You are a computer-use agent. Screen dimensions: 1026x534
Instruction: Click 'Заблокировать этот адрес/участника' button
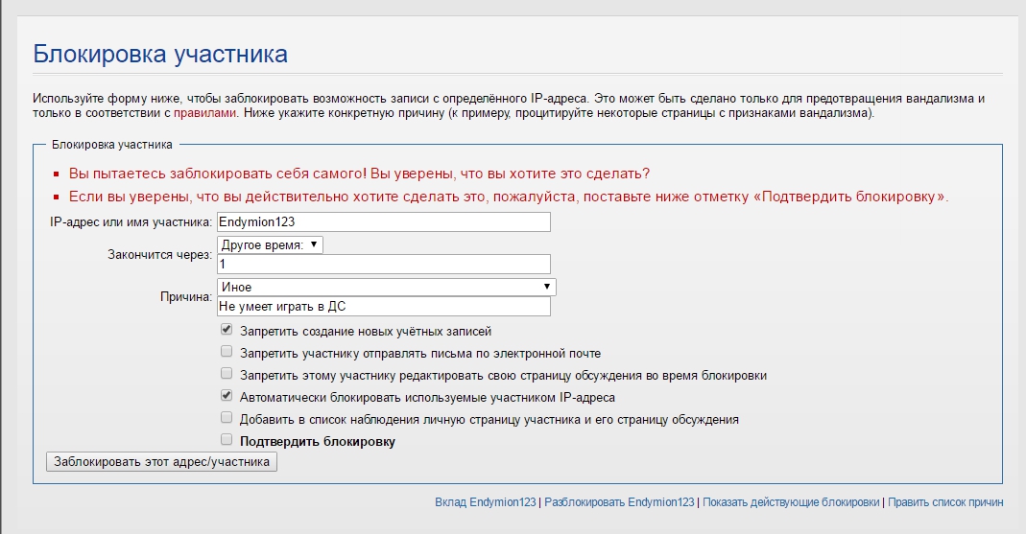point(161,461)
